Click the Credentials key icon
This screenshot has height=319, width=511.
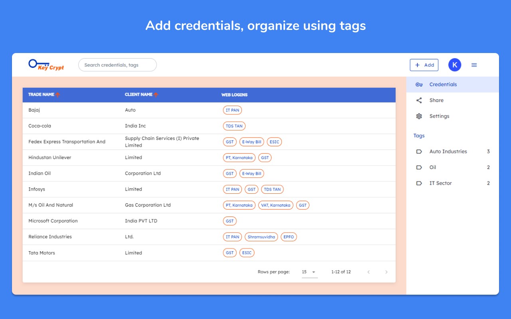(x=419, y=85)
